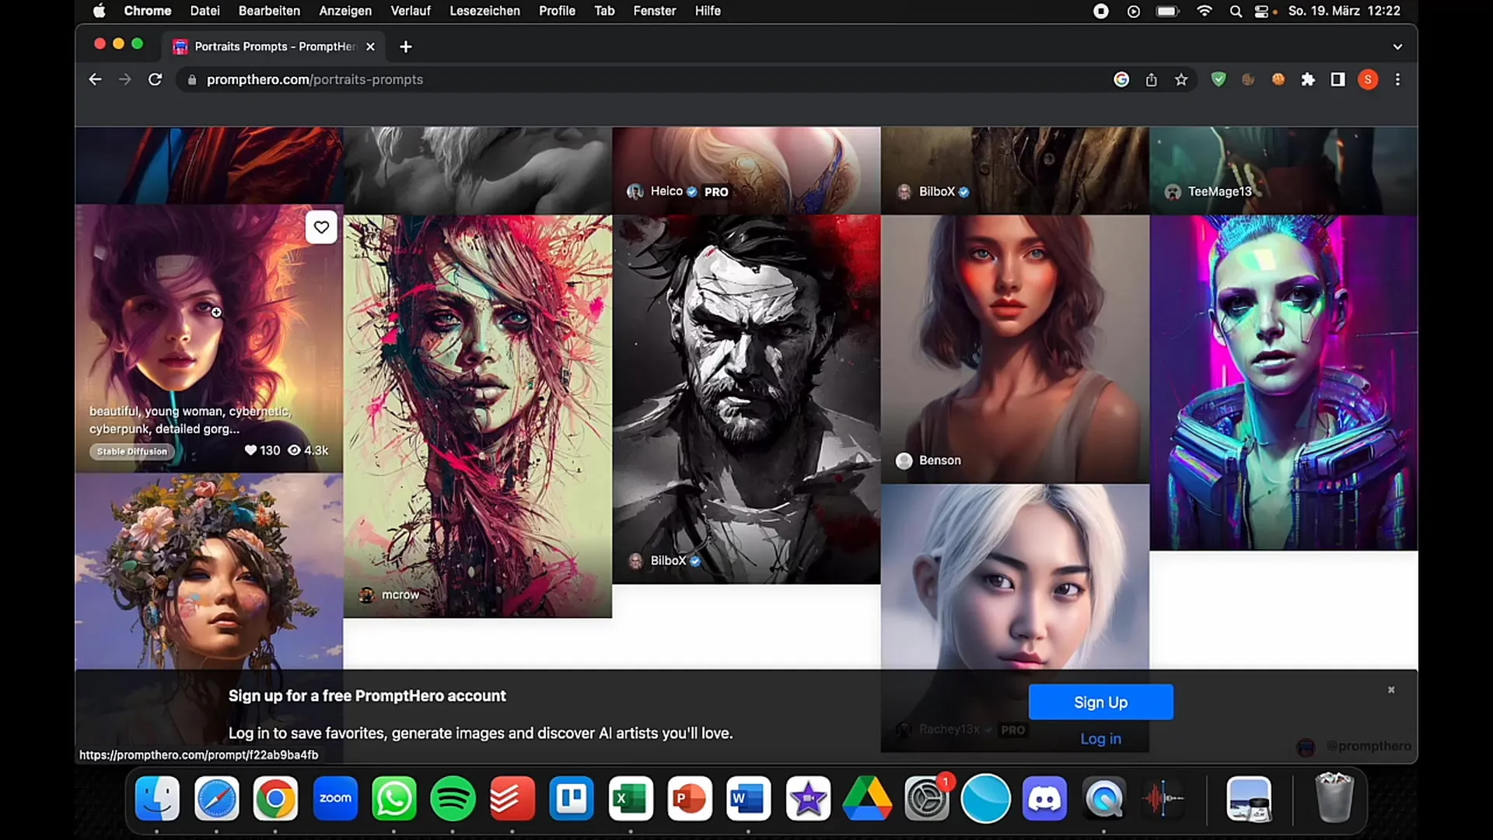
Task: Click the Stable Diffusion tag badge
Action: (x=132, y=451)
